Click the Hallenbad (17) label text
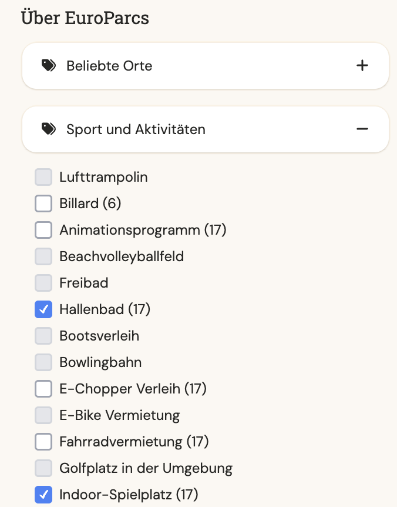The height and width of the screenshot is (507, 397). click(x=105, y=309)
